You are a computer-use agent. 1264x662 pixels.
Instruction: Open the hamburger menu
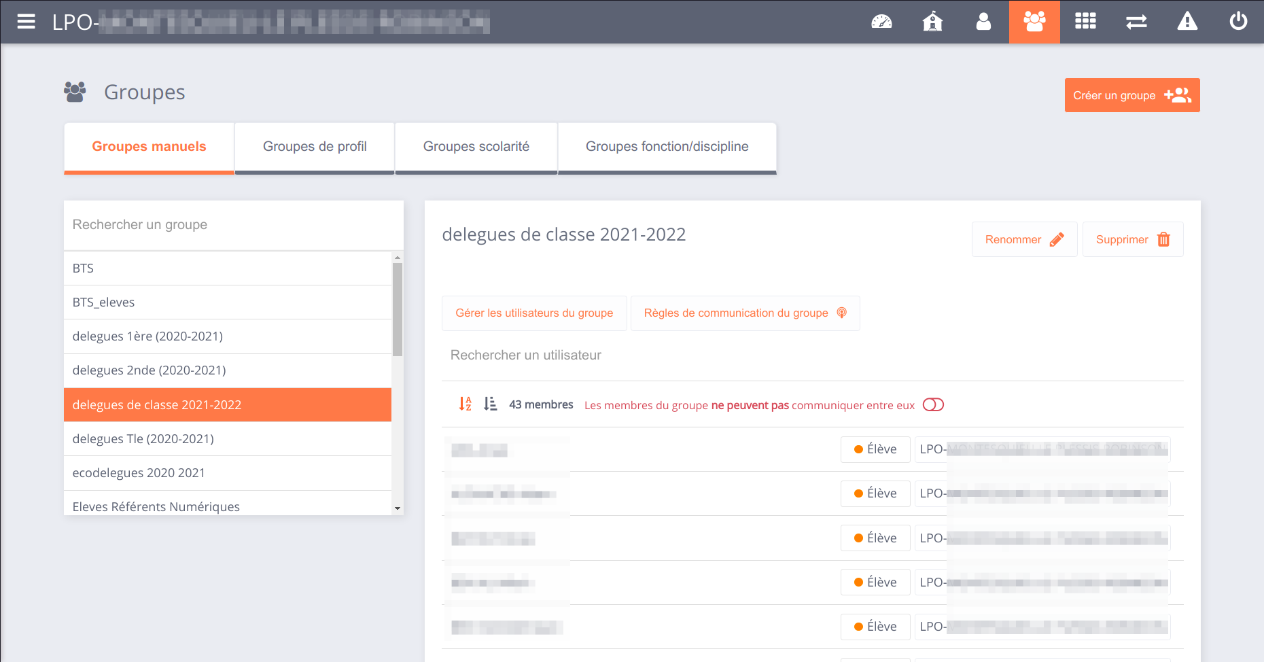click(26, 22)
